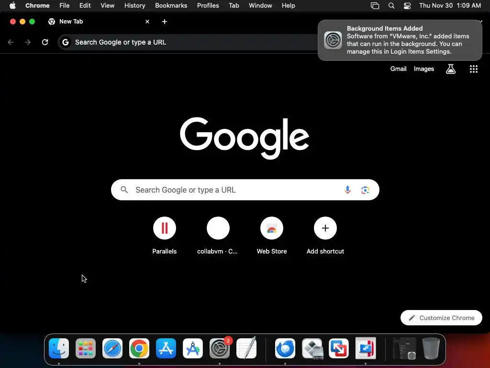490x368 pixels.
Task: Open System Settings from the Dock
Action: 220,348
